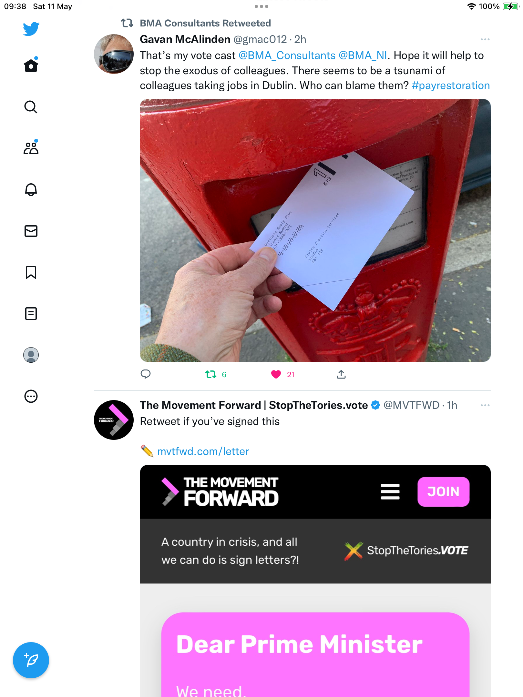Open the mvtfwd.com/letter link
The height and width of the screenshot is (697, 523).
tap(203, 451)
